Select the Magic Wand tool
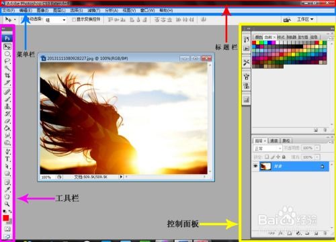The height and width of the screenshot is (242, 336). tap(7, 69)
